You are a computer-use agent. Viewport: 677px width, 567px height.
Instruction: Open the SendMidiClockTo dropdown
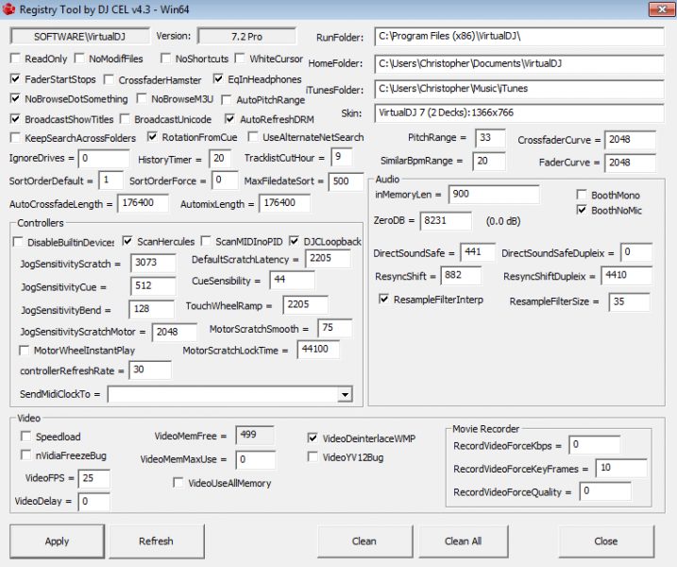(x=345, y=394)
